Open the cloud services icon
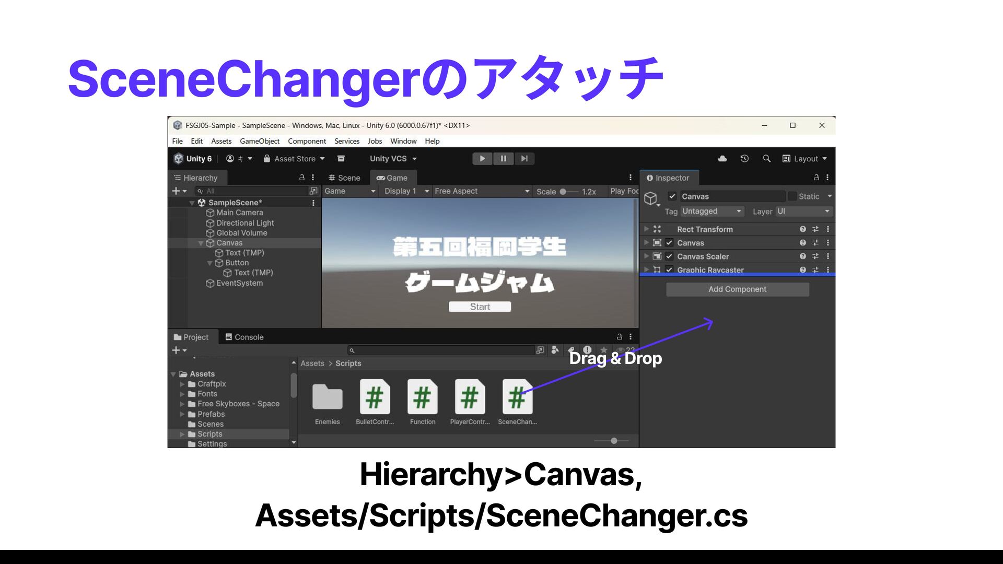1003x564 pixels. (722, 159)
